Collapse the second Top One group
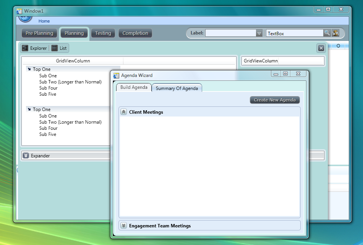Screen dimensions: 363x245 click(x=29, y=109)
